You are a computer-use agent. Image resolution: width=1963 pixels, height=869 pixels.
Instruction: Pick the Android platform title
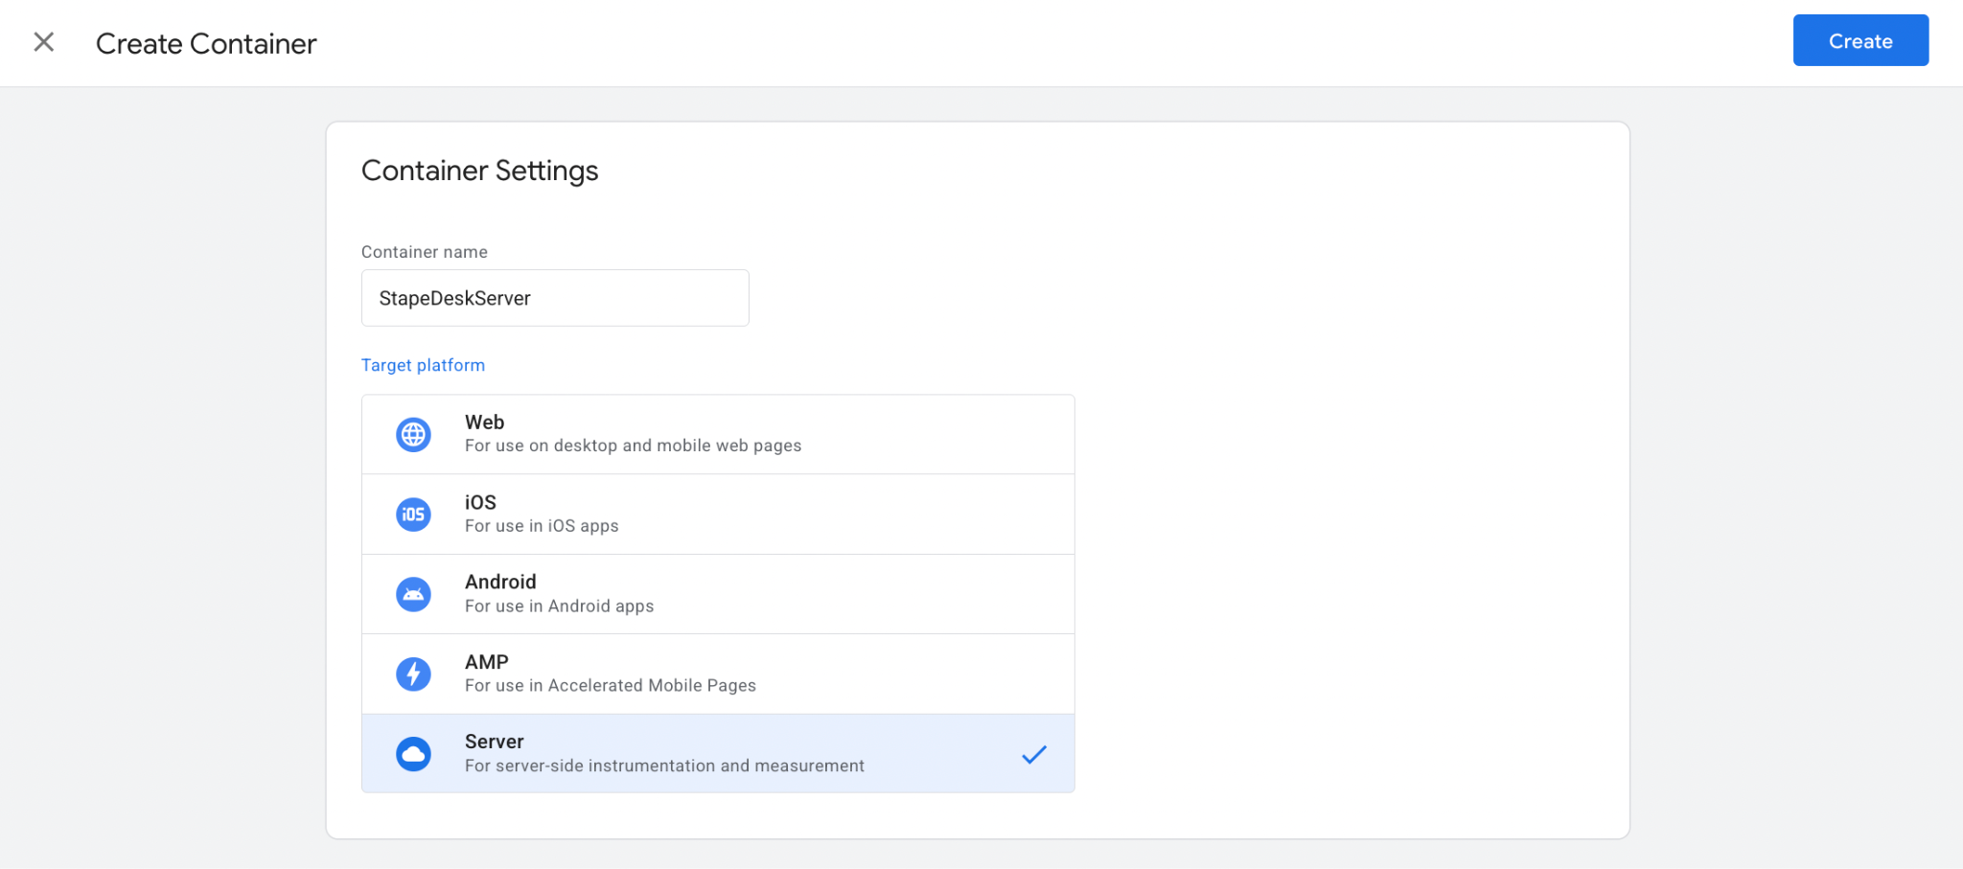pyautogui.click(x=500, y=582)
